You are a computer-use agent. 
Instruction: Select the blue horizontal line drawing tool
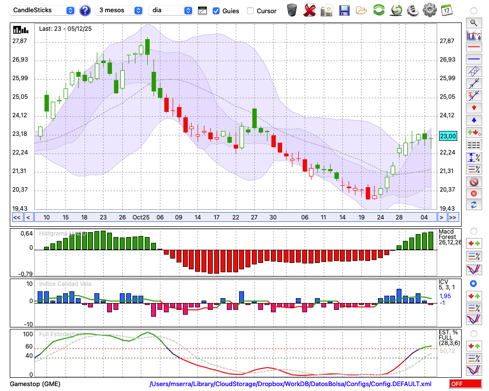(x=473, y=59)
